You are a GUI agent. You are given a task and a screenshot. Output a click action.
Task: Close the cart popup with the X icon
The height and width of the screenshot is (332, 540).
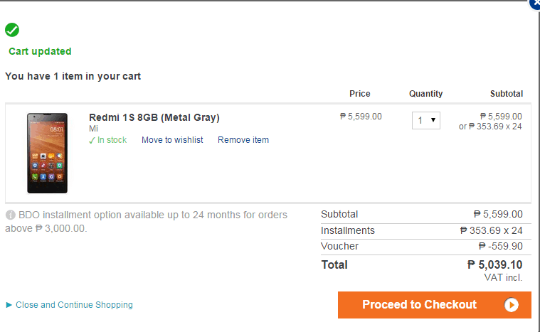pyautogui.click(x=536, y=3)
